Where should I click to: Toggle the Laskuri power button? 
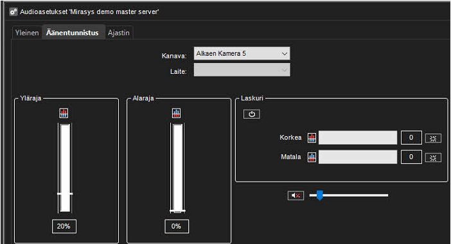coord(252,114)
